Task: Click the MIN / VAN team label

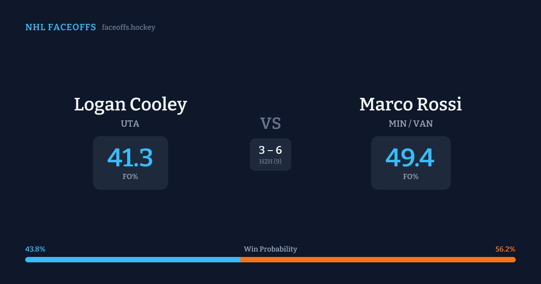Action: tap(410, 124)
